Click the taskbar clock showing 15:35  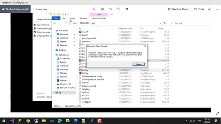tap(207, 121)
